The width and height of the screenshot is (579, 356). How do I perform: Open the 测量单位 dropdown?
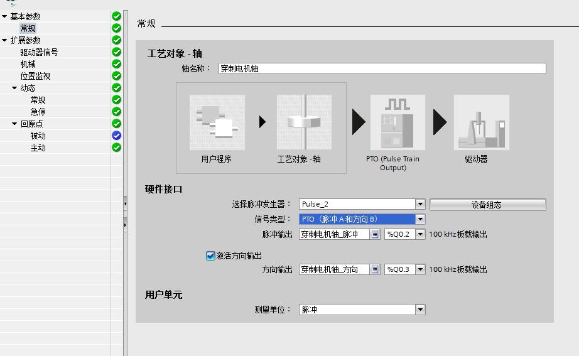pos(420,310)
